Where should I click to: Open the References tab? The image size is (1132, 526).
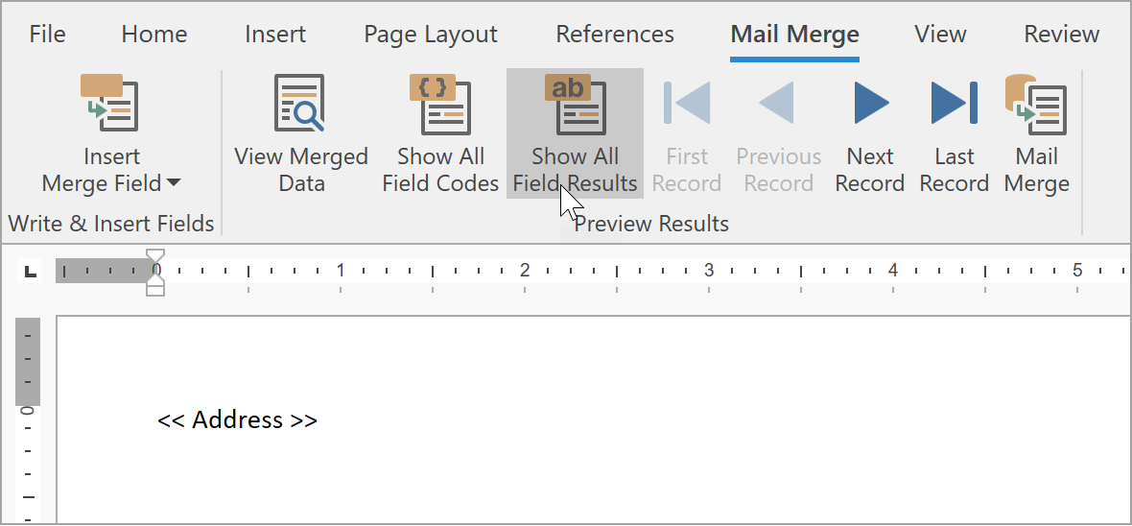point(615,35)
